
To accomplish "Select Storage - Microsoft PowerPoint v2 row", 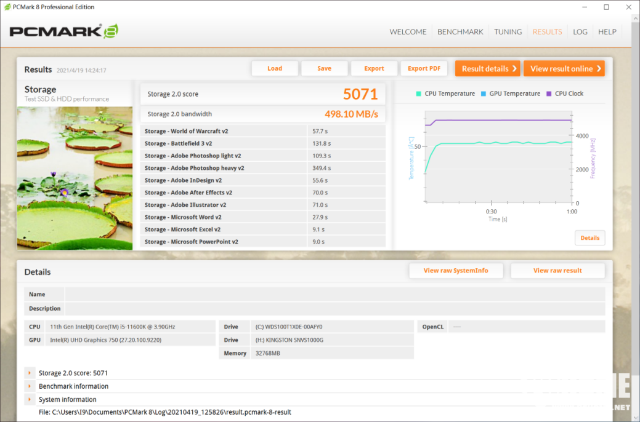I will [x=263, y=241].
